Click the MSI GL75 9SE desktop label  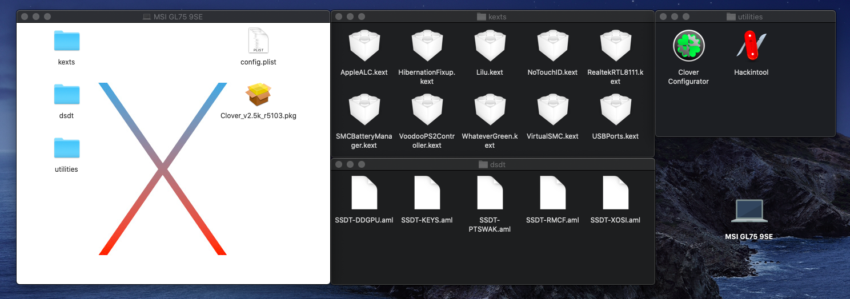click(x=749, y=236)
